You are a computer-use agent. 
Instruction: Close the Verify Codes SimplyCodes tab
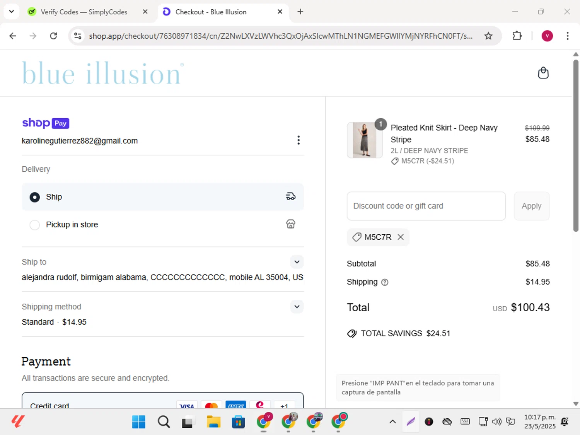145,12
